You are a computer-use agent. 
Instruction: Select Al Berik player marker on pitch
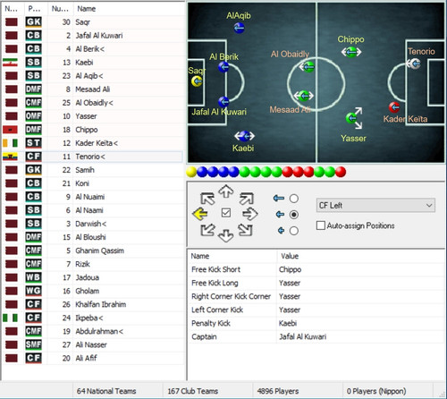[223, 67]
